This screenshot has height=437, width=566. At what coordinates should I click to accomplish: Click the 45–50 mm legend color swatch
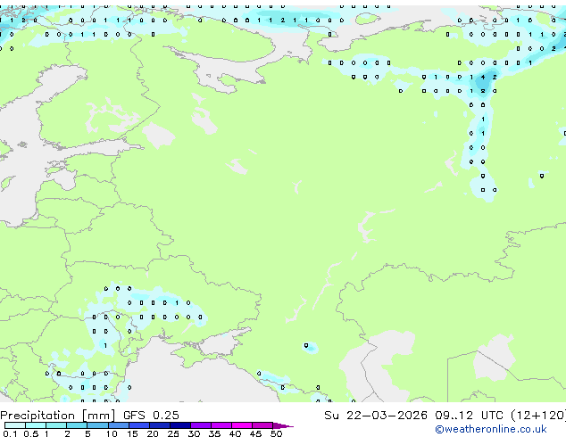pos(262,425)
